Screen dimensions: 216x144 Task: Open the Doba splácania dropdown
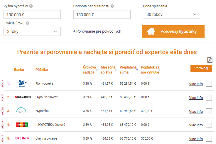171,14
